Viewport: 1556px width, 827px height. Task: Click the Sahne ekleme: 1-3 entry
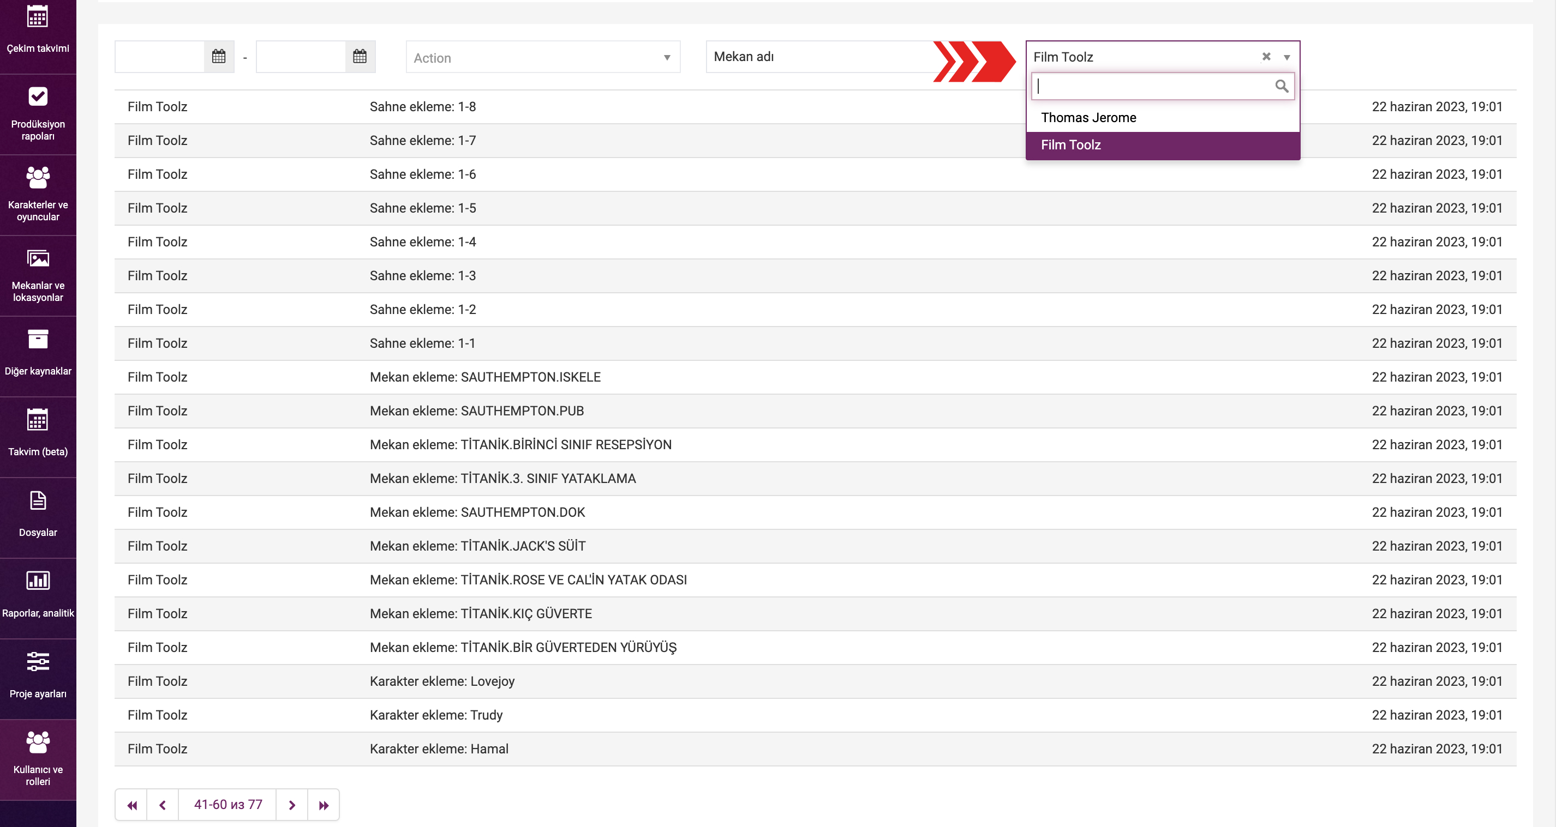(x=423, y=276)
